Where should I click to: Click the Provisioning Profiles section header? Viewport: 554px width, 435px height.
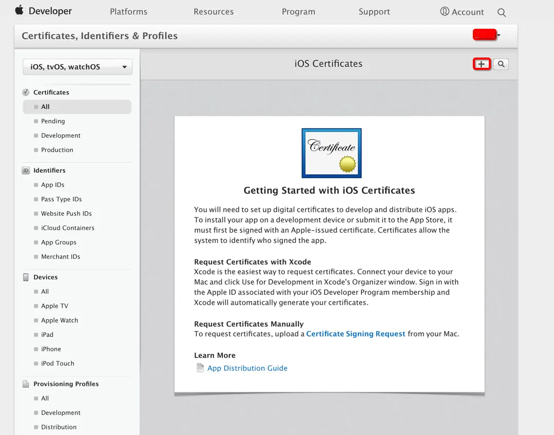point(66,384)
